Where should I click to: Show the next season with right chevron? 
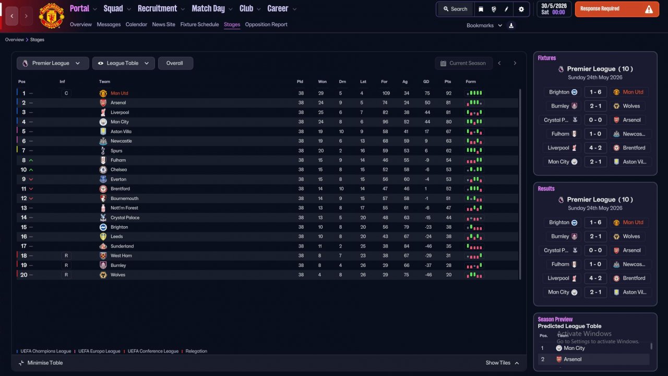(x=515, y=63)
